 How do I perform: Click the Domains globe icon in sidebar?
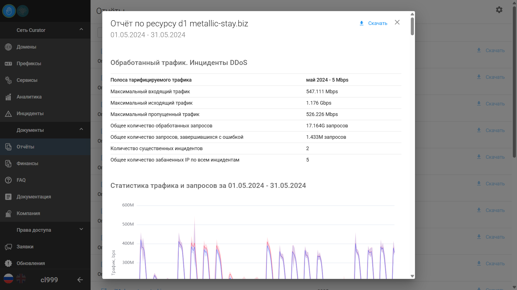click(x=8, y=47)
